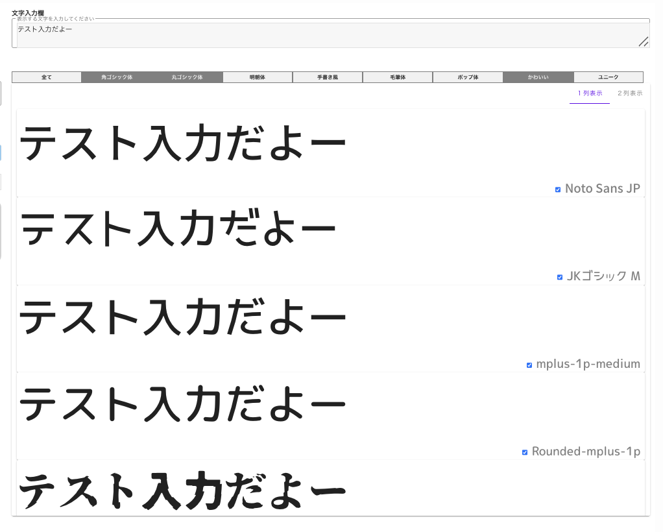Image resolution: width=663 pixels, height=532 pixels.
Task: Toggle the かわいい filter button
Action: click(538, 77)
